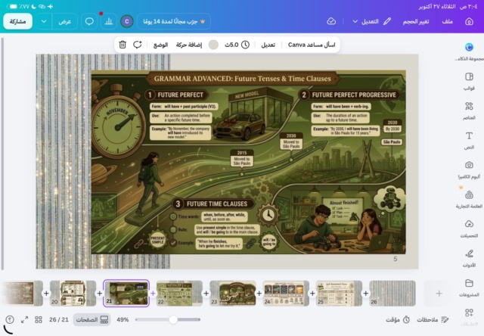Click the 26 / 21 page counter
This screenshot has height=336, width=484.
[59, 319]
